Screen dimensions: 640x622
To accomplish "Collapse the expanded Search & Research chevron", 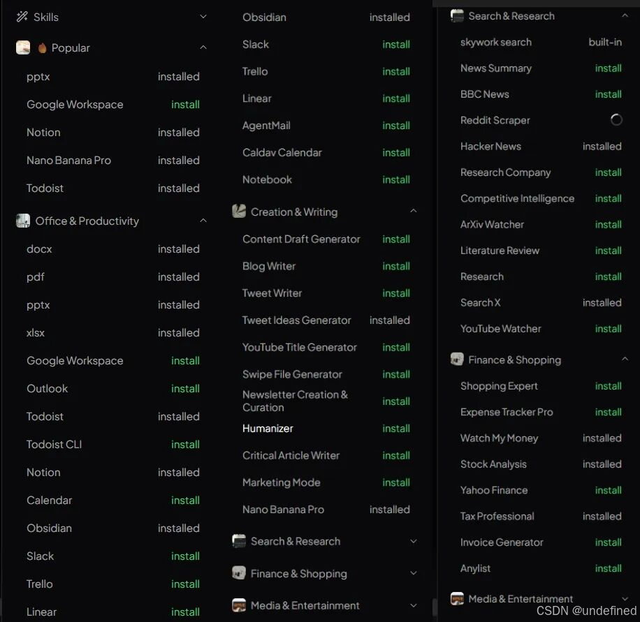I will pos(625,15).
